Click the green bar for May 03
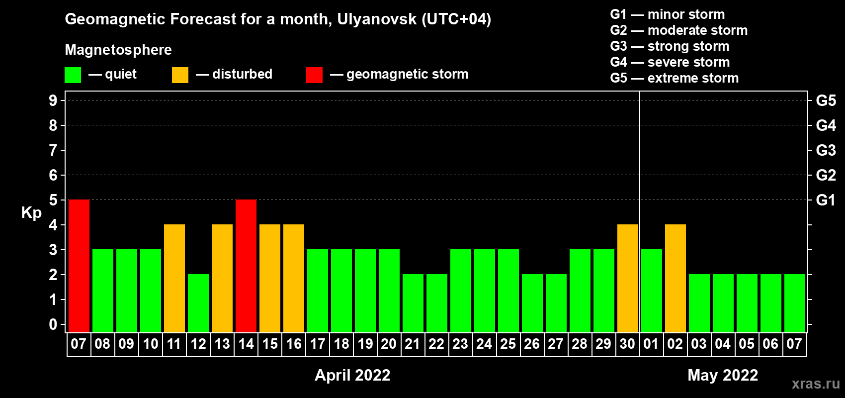 pyautogui.click(x=699, y=303)
